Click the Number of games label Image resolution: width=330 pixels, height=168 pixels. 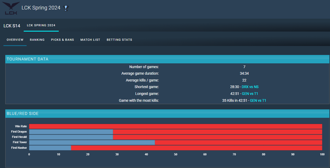(144, 67)
